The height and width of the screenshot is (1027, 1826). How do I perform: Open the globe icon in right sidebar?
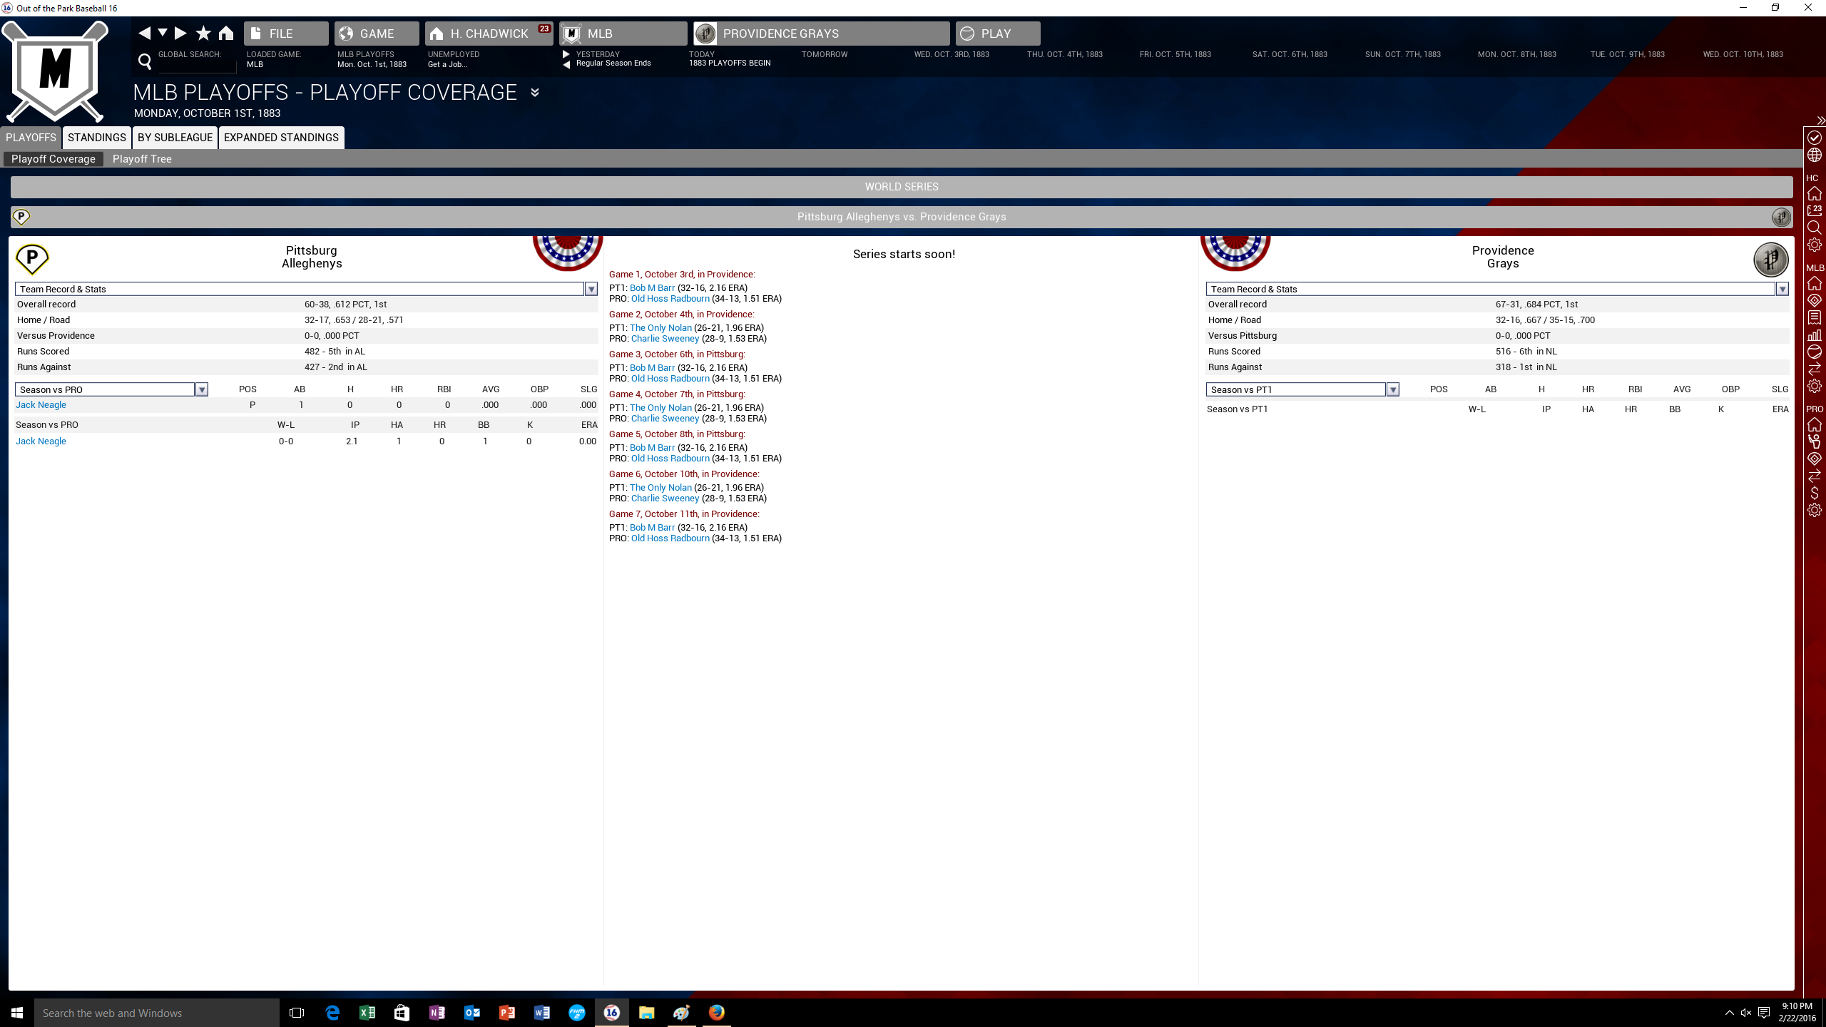[x=1815, y=155]
